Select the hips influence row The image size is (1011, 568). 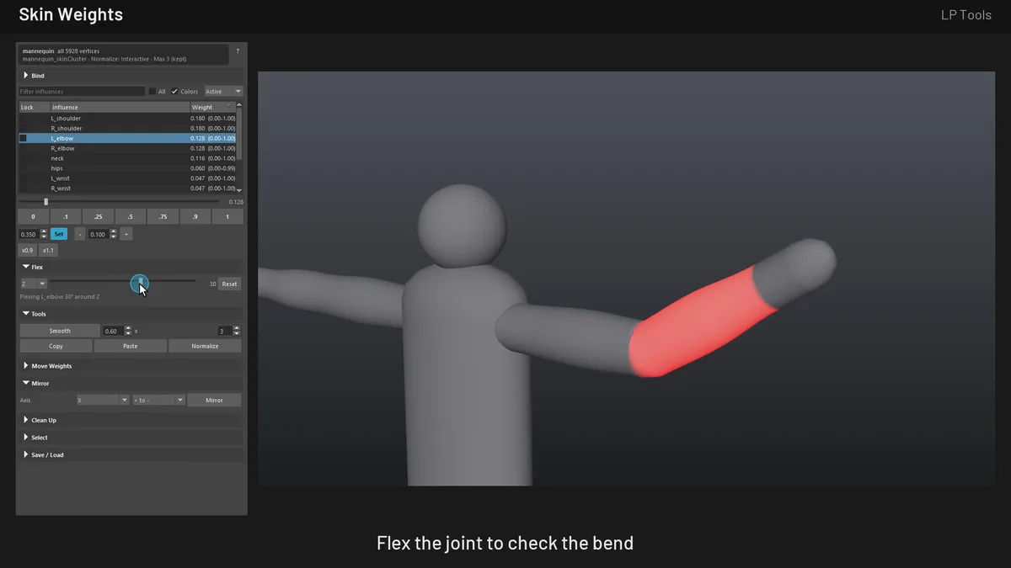(127, 168)
